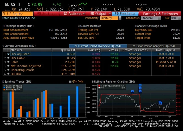Click the blue Estimate EPS Adjusted legend swatch
Image resolution: width=183 pixels, height=131 pixels.
click(x=4, y=88)
